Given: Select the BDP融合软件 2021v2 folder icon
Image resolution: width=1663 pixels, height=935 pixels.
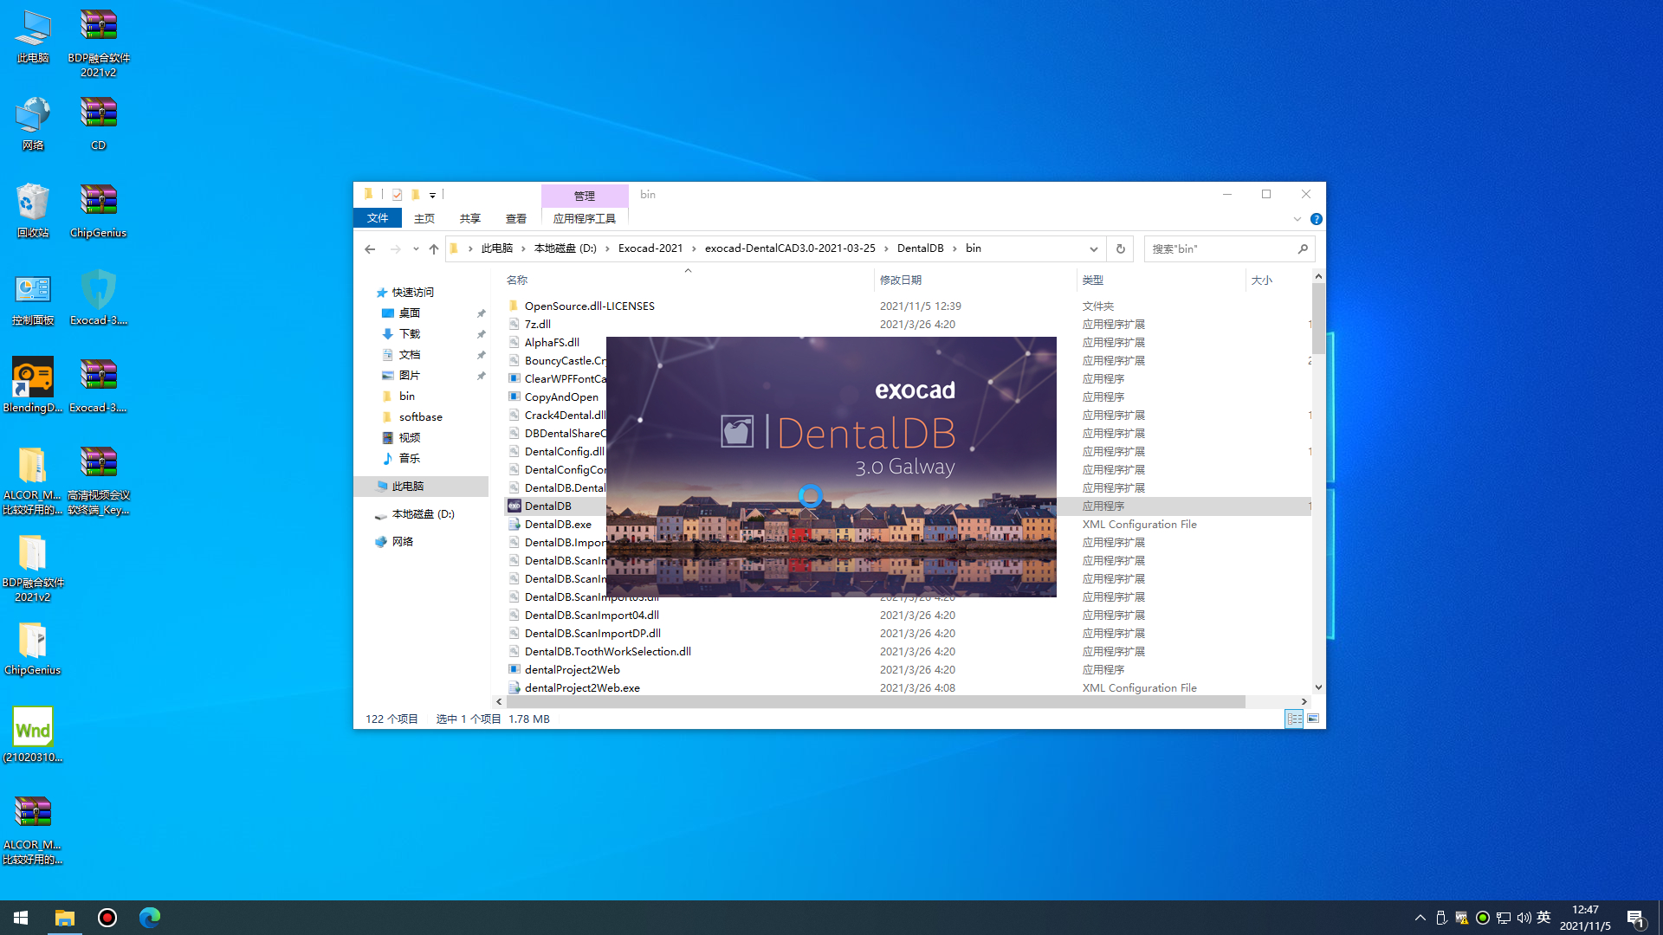Looking at the screenshot, I should (x=33, y=568).
